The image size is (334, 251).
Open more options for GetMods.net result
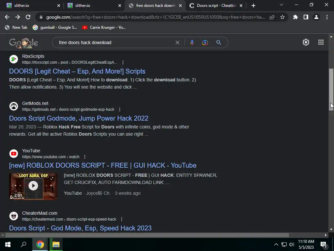point(120,109)
